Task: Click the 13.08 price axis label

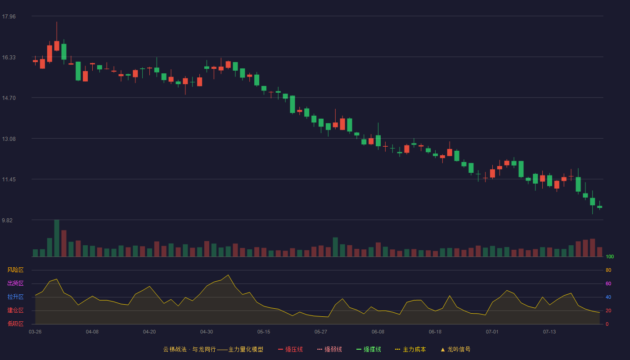Action: point(9,139)
